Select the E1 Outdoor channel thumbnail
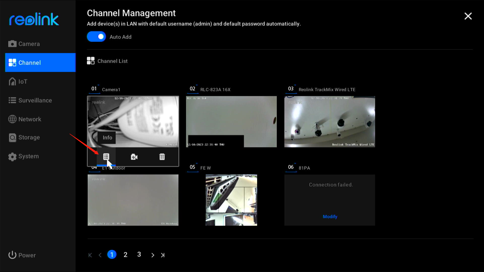Screen dimensions: 484x272 pyautogui.click(x=133, y=200)
